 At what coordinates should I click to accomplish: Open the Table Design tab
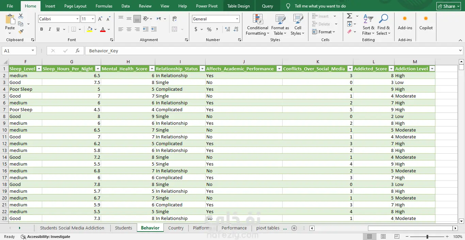[238, 6]
